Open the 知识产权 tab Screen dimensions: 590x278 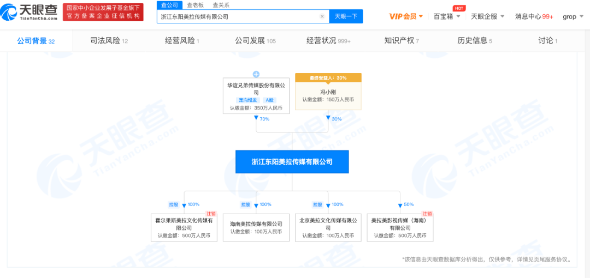click(402, 41)
